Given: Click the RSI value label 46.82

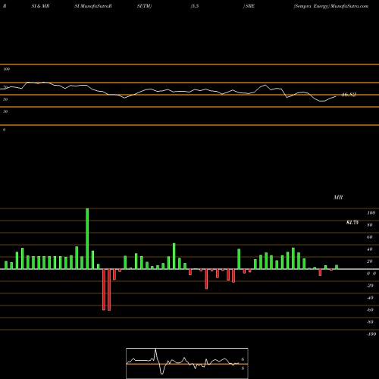Looking at the screenshot, I should [x=349, y=95].
